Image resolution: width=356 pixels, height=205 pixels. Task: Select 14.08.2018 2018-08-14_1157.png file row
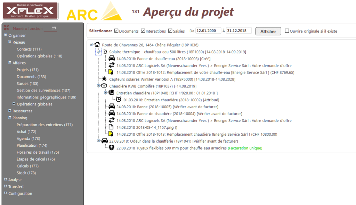pos(147,128)
